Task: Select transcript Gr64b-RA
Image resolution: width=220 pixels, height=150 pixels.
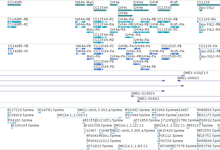Action: coord(125,22)
